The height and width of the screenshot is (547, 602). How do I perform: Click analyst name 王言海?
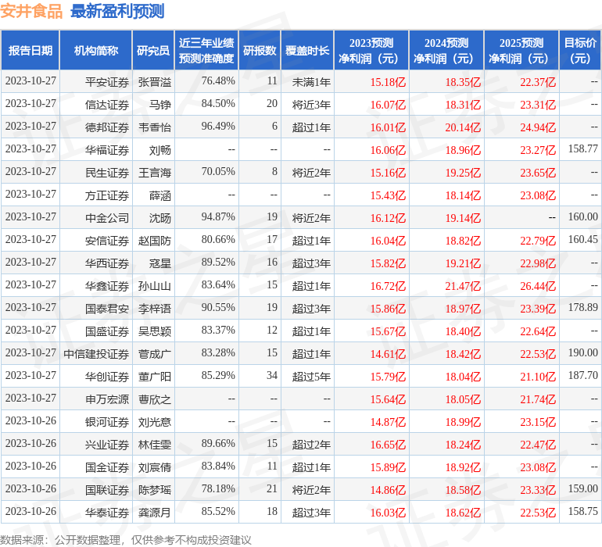coord(154,173)
